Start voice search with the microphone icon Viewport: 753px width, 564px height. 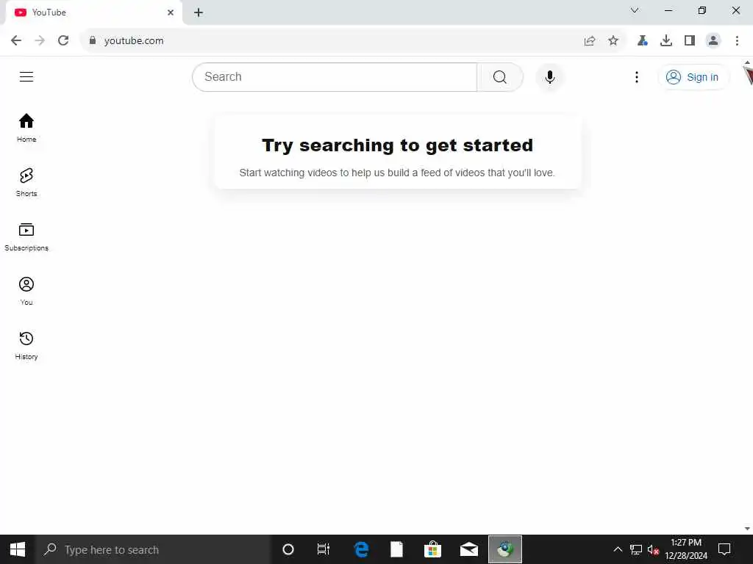click(550, 76)
